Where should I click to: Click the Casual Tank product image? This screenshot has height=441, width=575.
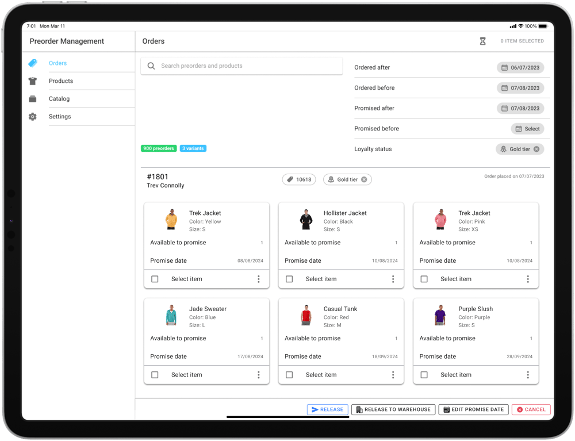coord(306,315)
